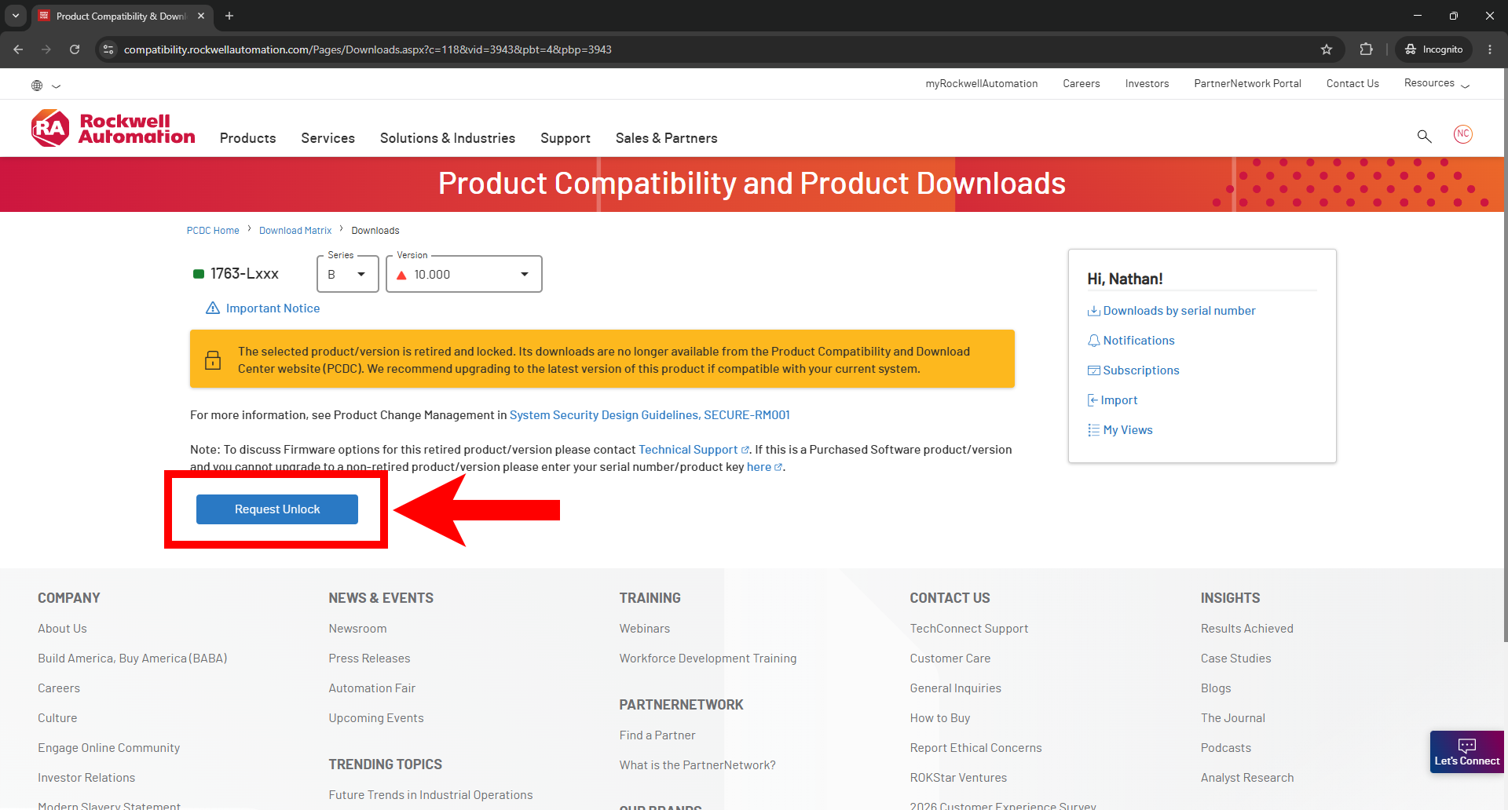Open Report Ethical Concerns footer link
Viewport: 1508px width, 810px height.
click(975, 748)
